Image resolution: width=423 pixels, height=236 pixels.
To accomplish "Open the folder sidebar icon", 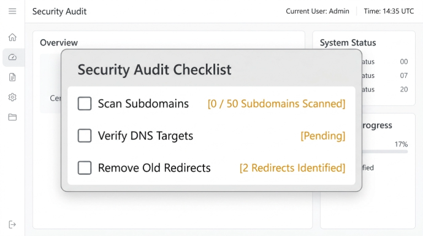I will (12, 117).
